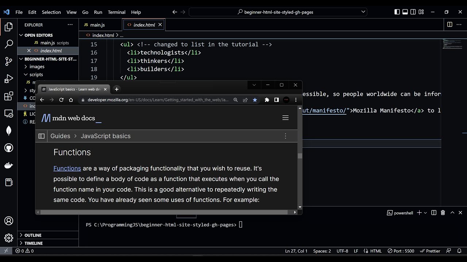Open the Terminal menu
Viewport: 467px width, 262px height.
coord(116,12)
